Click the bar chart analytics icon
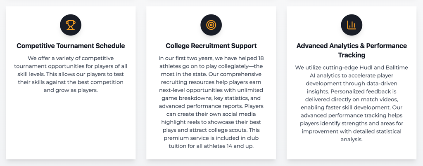This screenshot has height=166, width=423. 351,25
